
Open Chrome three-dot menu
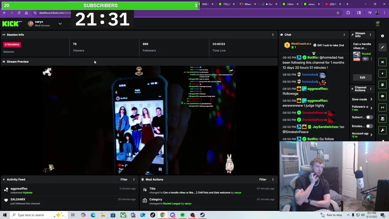click(x=384, y=13)
